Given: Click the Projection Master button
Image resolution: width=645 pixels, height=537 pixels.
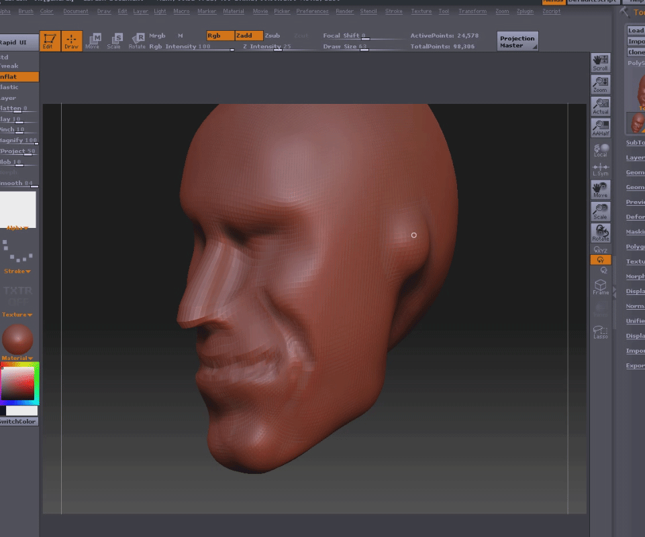Looking at the screenshot, I should tap(517, 42).
